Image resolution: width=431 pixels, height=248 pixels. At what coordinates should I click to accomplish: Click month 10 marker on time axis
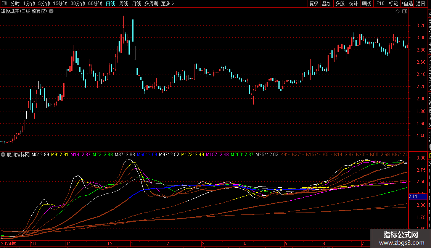(x=33, y=243)
